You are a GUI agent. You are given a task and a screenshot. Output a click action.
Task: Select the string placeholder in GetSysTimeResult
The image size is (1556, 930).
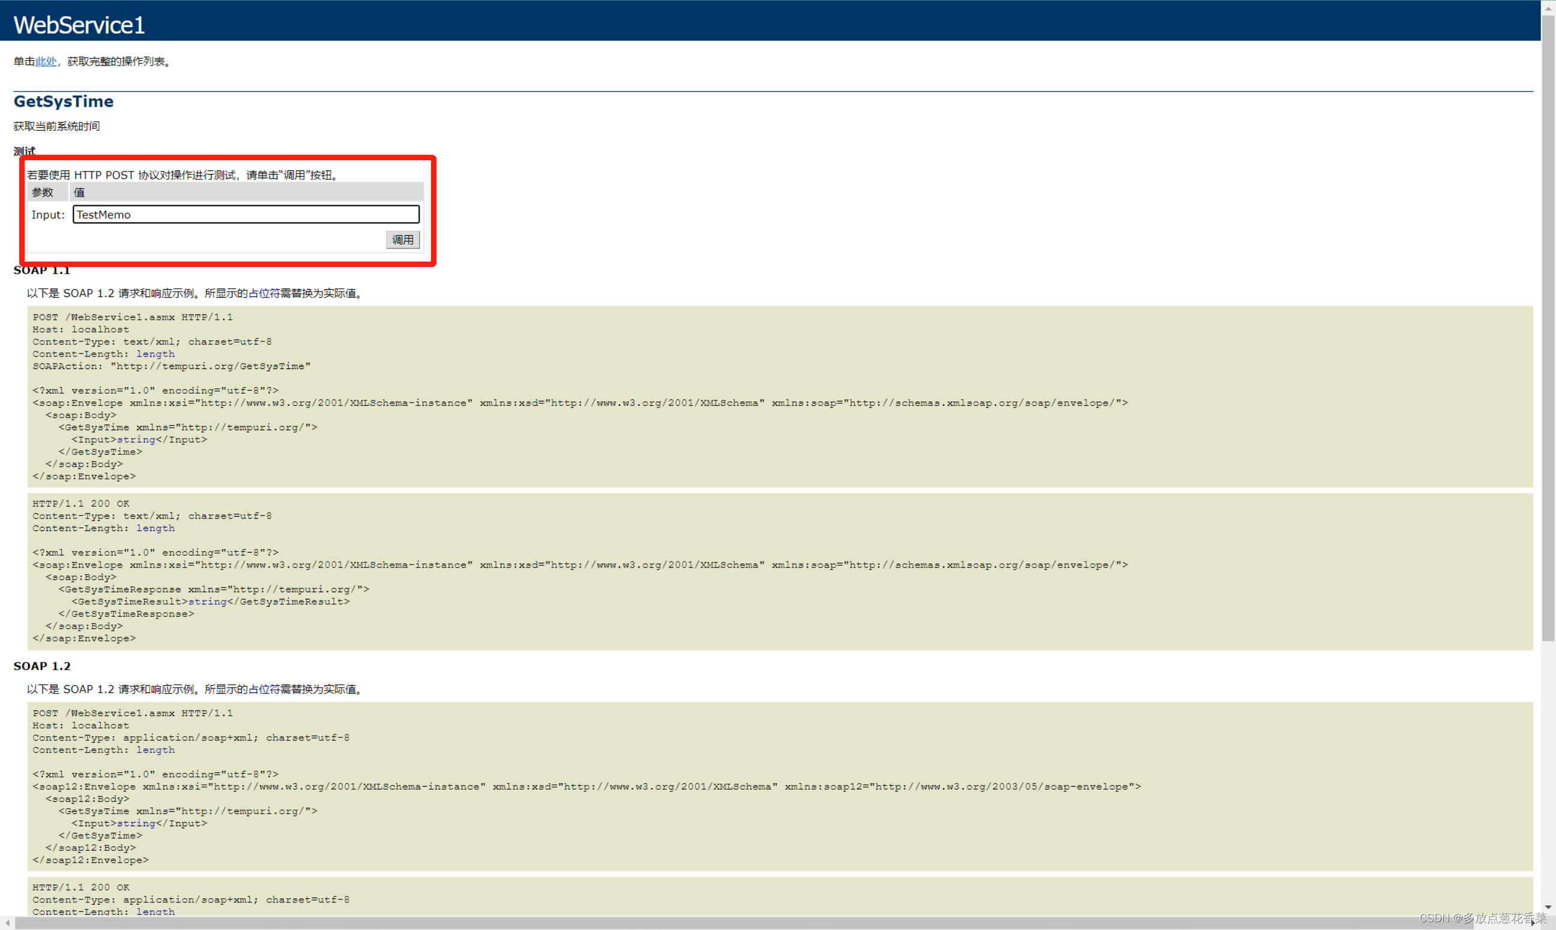pos(207,601)
